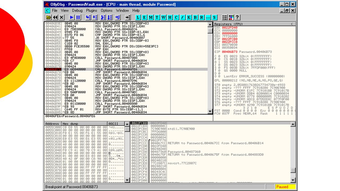Open the View menu

coord(65,11)
